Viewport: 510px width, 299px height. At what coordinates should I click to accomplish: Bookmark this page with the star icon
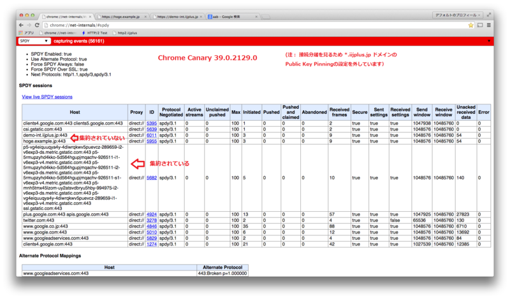[x=470, y=25]
